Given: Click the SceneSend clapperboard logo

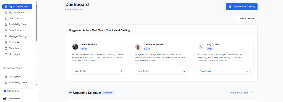Looking at the screenshot, I should coord(5,99).
